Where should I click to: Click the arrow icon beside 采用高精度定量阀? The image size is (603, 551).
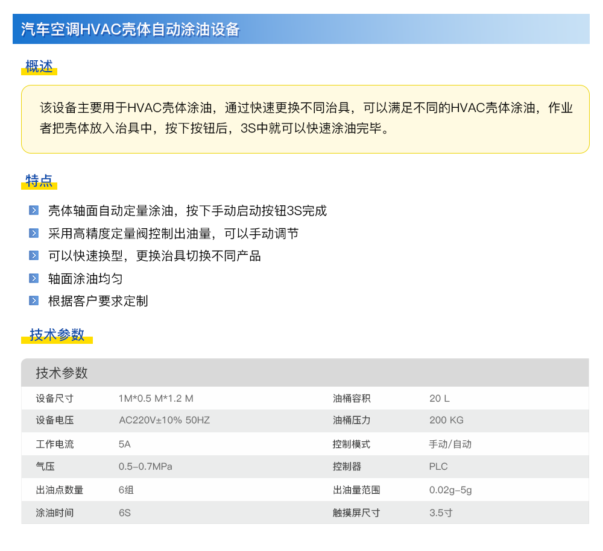(x=34, y=233)
